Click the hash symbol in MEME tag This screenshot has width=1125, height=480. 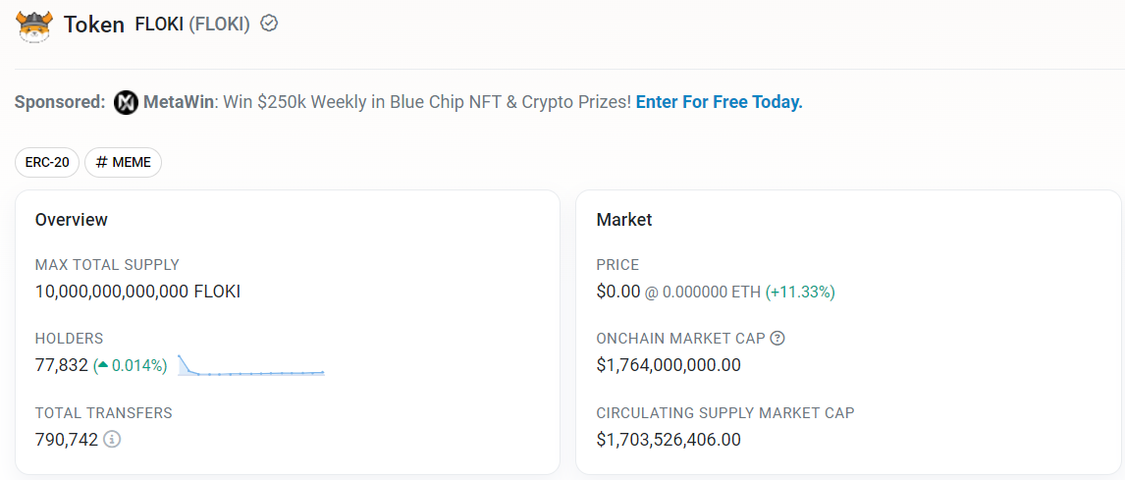tap(101, 162)
